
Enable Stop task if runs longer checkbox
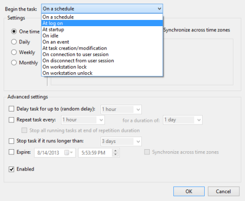point(12,141)
